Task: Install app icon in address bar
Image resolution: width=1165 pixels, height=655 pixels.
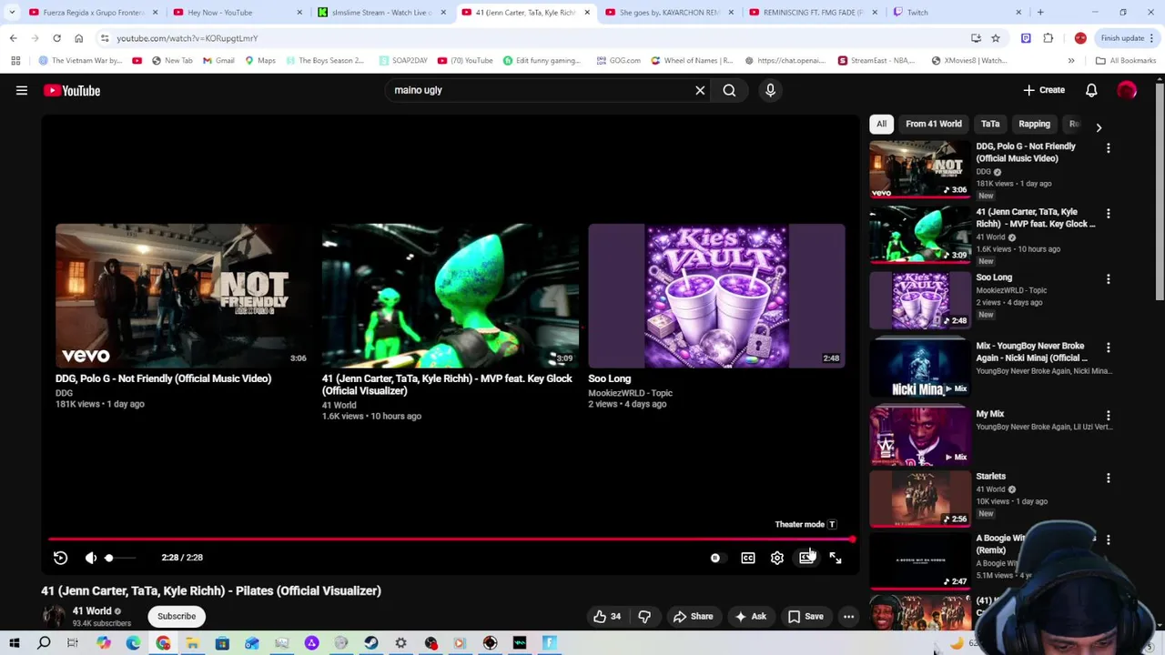Action: (976, 38)
